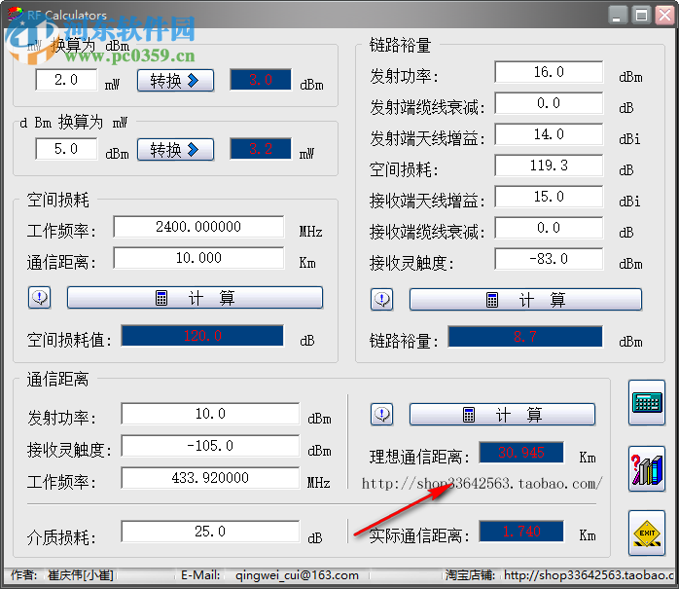The image size is (679, 589).
Task: Select 实际通信距离 result 1.740
Action: pyautogui.click(x=521, y=532)
